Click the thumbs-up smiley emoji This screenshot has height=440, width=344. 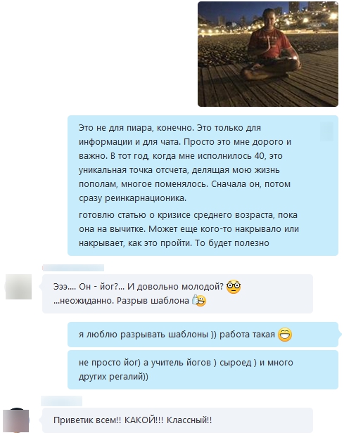point(199,301)
